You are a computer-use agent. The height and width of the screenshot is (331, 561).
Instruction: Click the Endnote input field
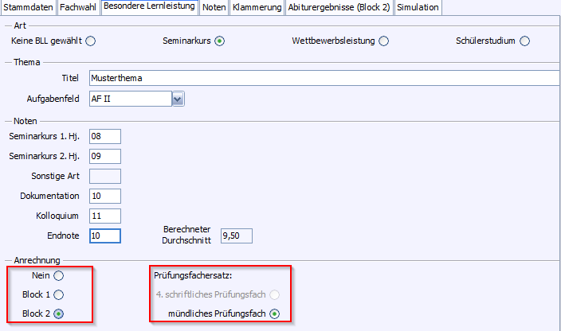tap(104, 235)
